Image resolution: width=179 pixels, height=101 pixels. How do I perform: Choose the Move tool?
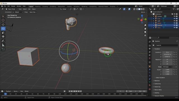(3, 25)
